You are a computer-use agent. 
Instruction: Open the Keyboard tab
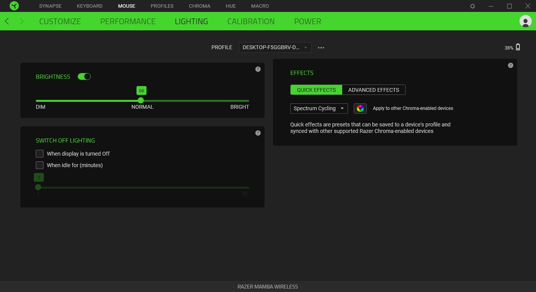point(90,6)
